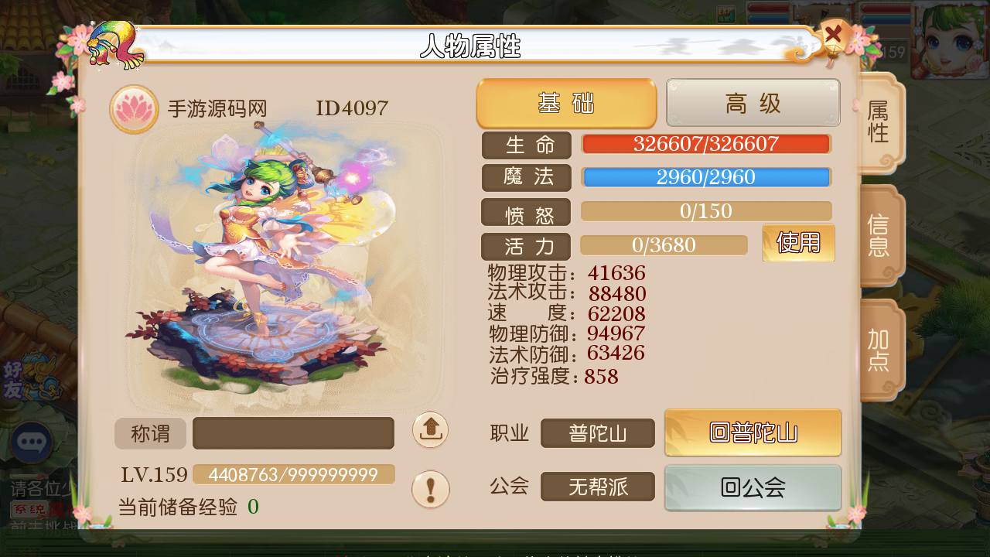Switch to the 基础 basic stats tab
Screen dimensions: 990x557
click(566, 103)
